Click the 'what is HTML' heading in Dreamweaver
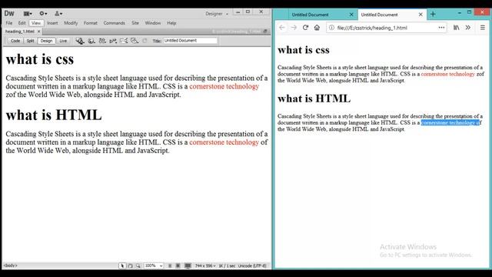492x277 pixels. 54,115
